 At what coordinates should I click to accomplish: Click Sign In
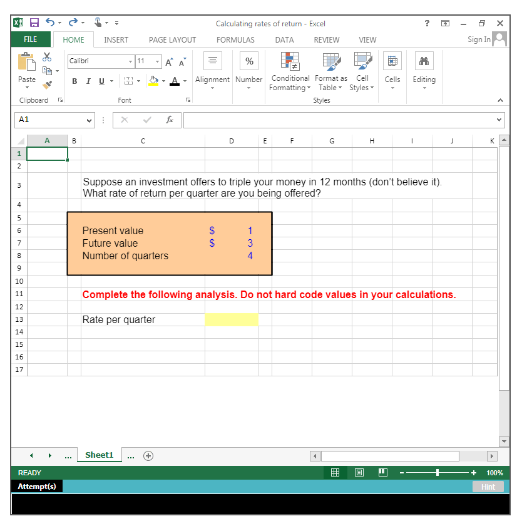point(479,39)
